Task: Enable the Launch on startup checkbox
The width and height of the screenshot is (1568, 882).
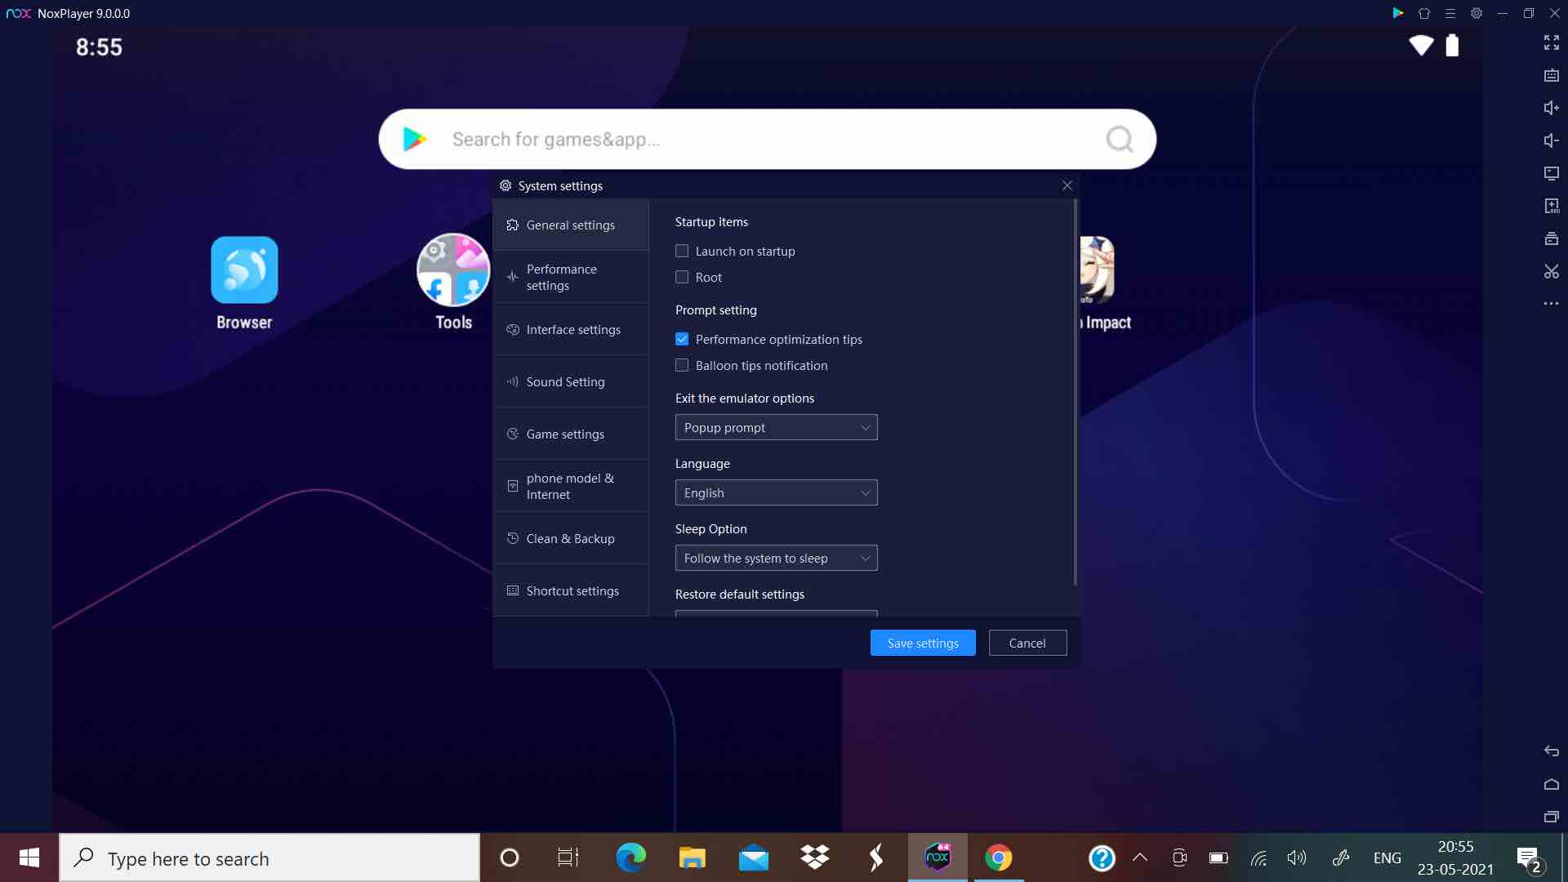Action: 682,250
